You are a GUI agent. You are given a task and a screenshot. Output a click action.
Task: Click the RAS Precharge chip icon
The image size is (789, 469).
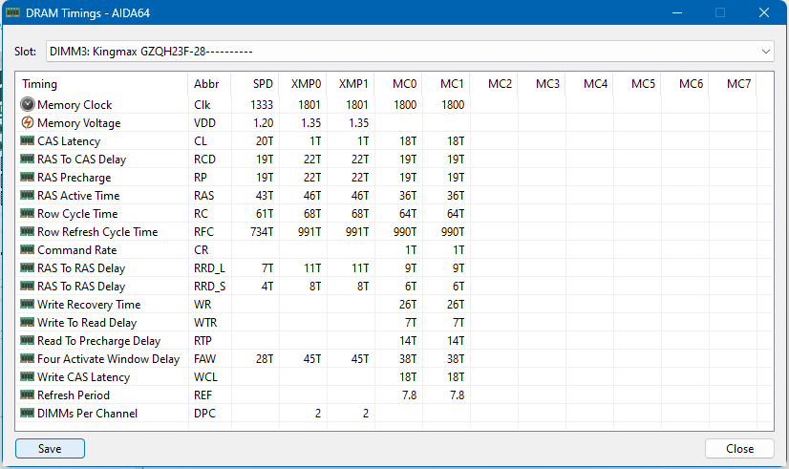click(x=27, y=177)
